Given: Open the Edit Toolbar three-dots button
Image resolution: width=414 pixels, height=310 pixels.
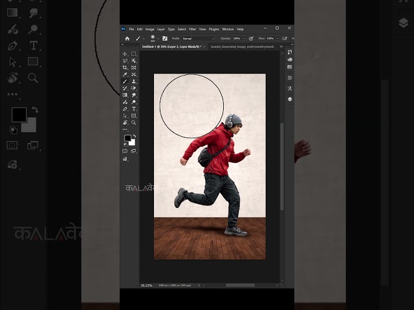Looking at the screenshot, I should 125,129.
